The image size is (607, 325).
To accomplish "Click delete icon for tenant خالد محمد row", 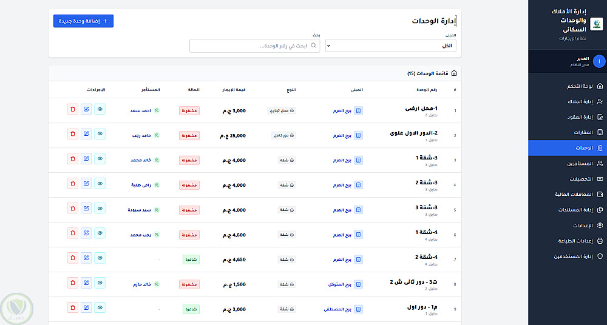I will [73, 159].
